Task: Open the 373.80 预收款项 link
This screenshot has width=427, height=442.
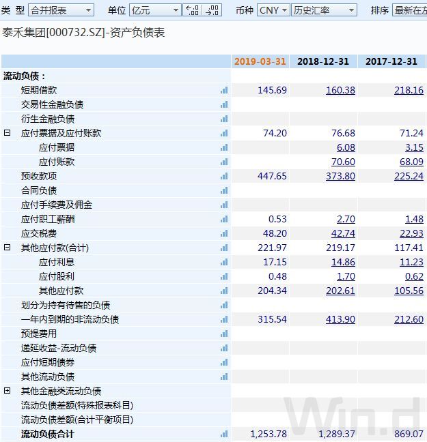Action: tap(341, 176)
